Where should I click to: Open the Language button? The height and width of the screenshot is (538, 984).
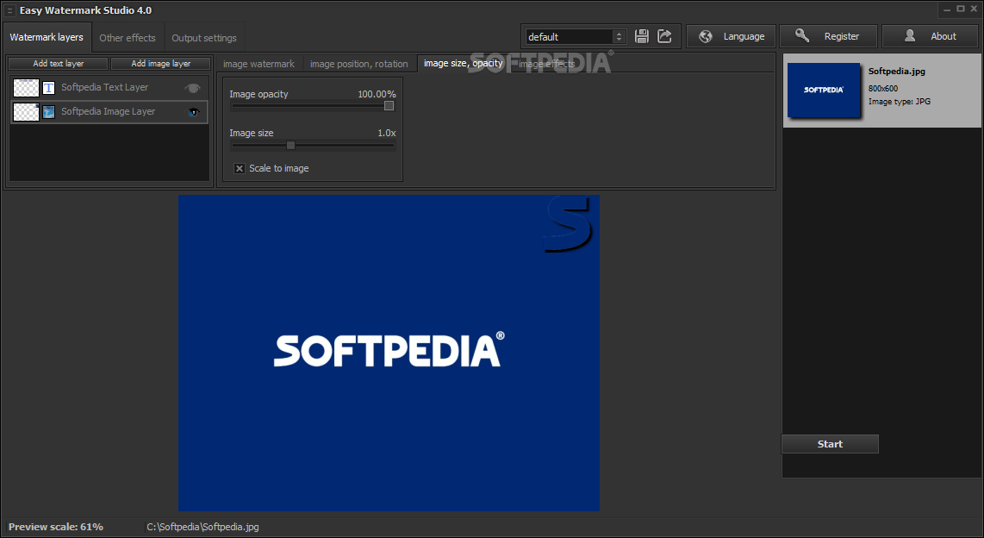tap(731, 36)
